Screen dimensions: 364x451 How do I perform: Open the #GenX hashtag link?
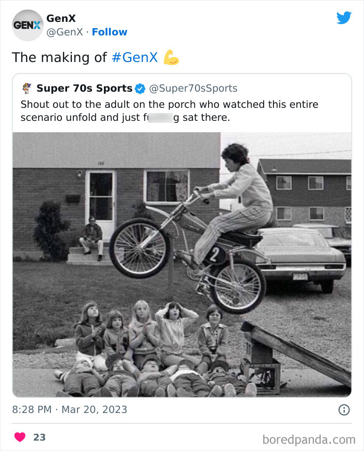point(134,57)
